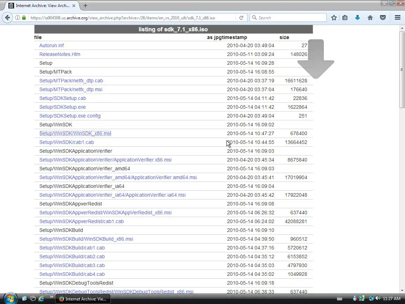
Task: Click the 'Setup/MTPack' folder row text
Action: coord(56,72)
